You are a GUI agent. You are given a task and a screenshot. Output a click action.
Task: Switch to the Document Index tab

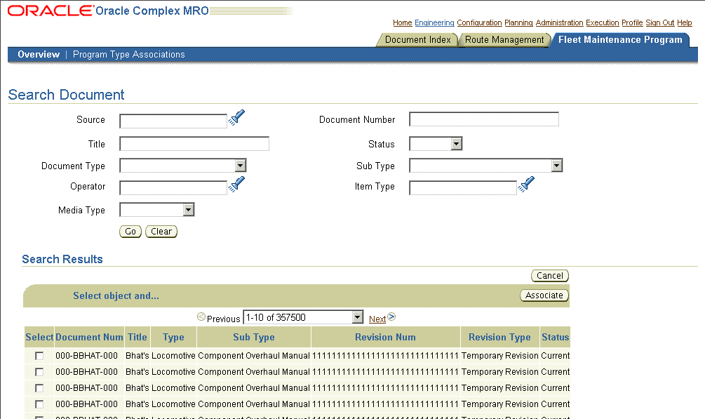click(417, 39)
